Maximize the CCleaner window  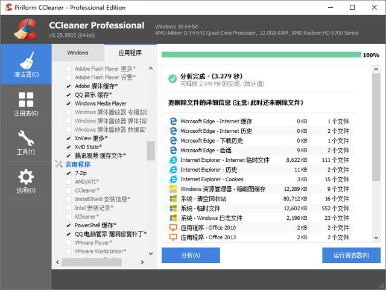point(352,7)
